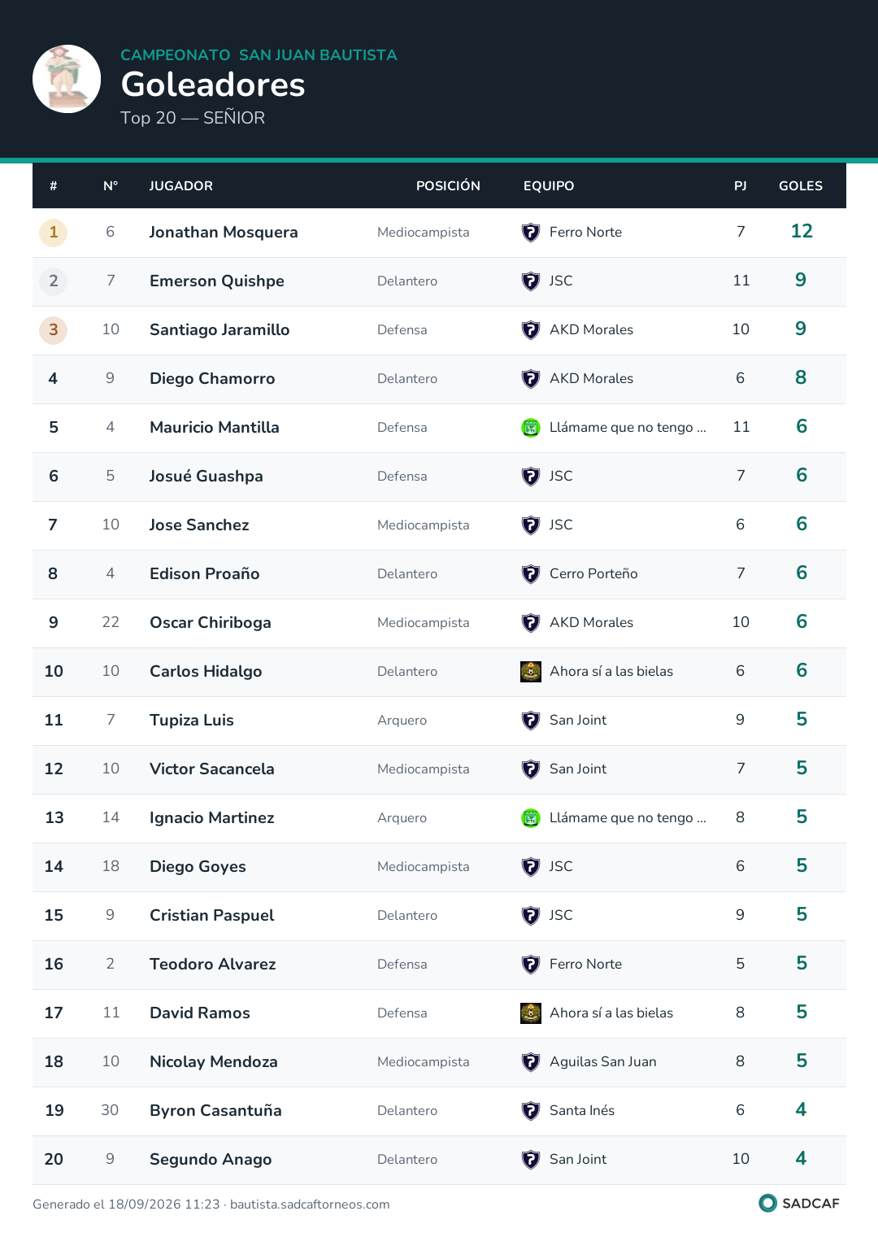This screenshot has width=878, height=1246.
Task: Click Jonathan Mosquera's 12 goals value
Action: tap(802, 232)
